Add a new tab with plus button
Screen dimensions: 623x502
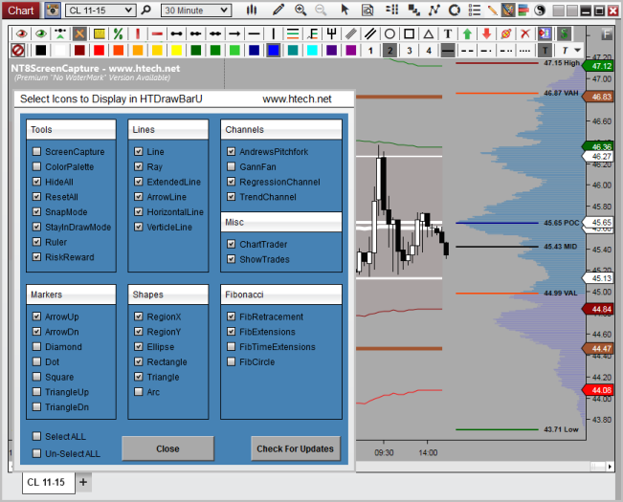click(x=83, y=482)
